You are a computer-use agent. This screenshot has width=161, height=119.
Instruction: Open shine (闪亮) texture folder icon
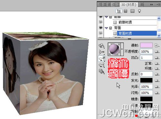pos(157,93)
